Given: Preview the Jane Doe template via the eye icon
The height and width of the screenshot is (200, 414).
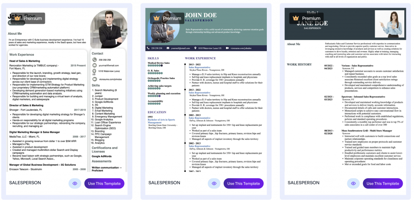Looking at the screenshot, I should pos(353,183).
